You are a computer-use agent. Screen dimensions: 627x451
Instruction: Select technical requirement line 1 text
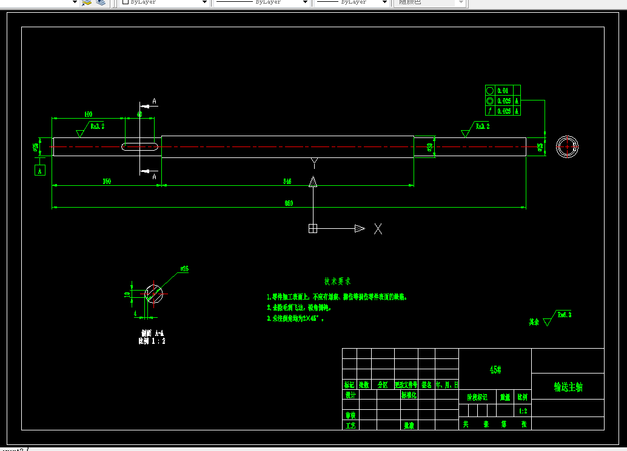pos(337,297)
